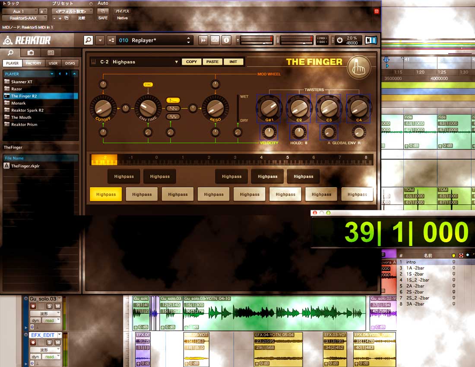Open the panelsets mixer icon tab
Image resolution: width=475 pixels, height=367 pixels.
pos(51,53)
